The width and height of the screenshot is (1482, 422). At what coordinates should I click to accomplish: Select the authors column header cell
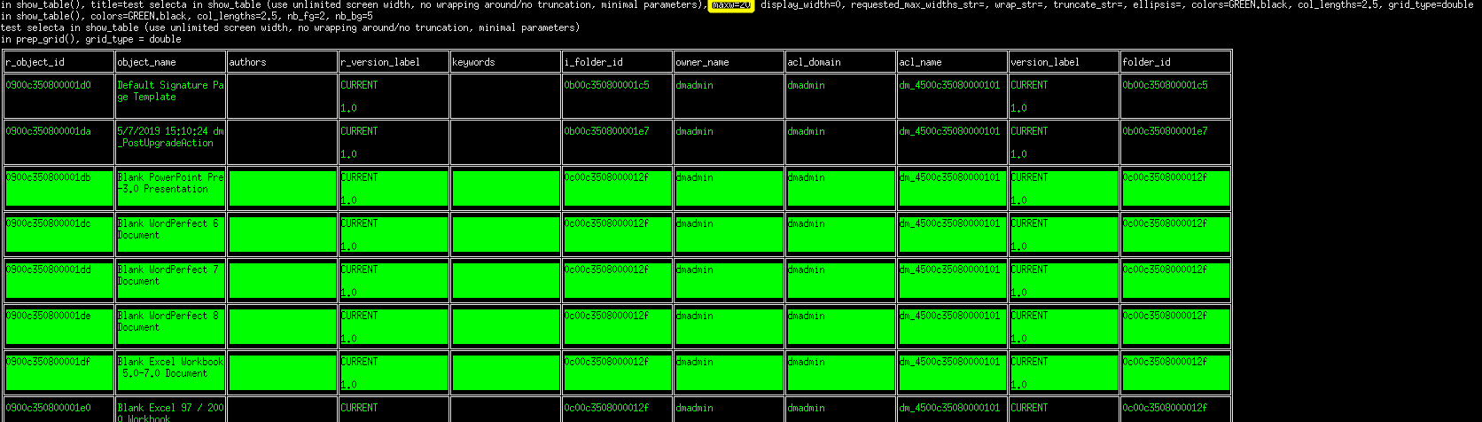(283, 62)
